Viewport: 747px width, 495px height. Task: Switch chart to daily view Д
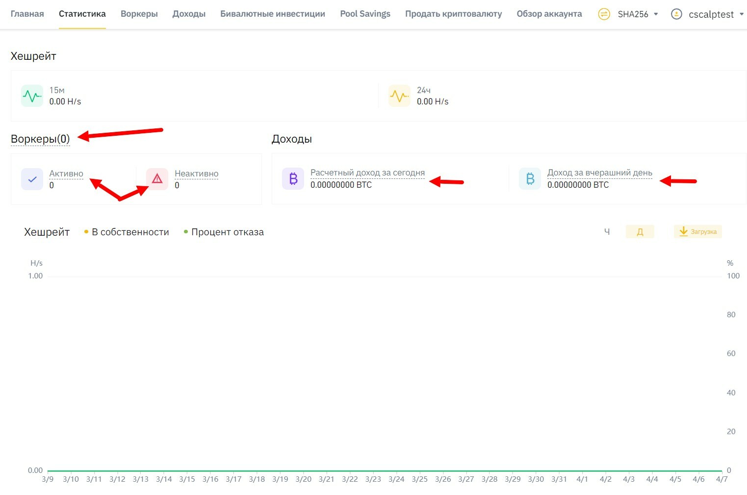(640, 232)
